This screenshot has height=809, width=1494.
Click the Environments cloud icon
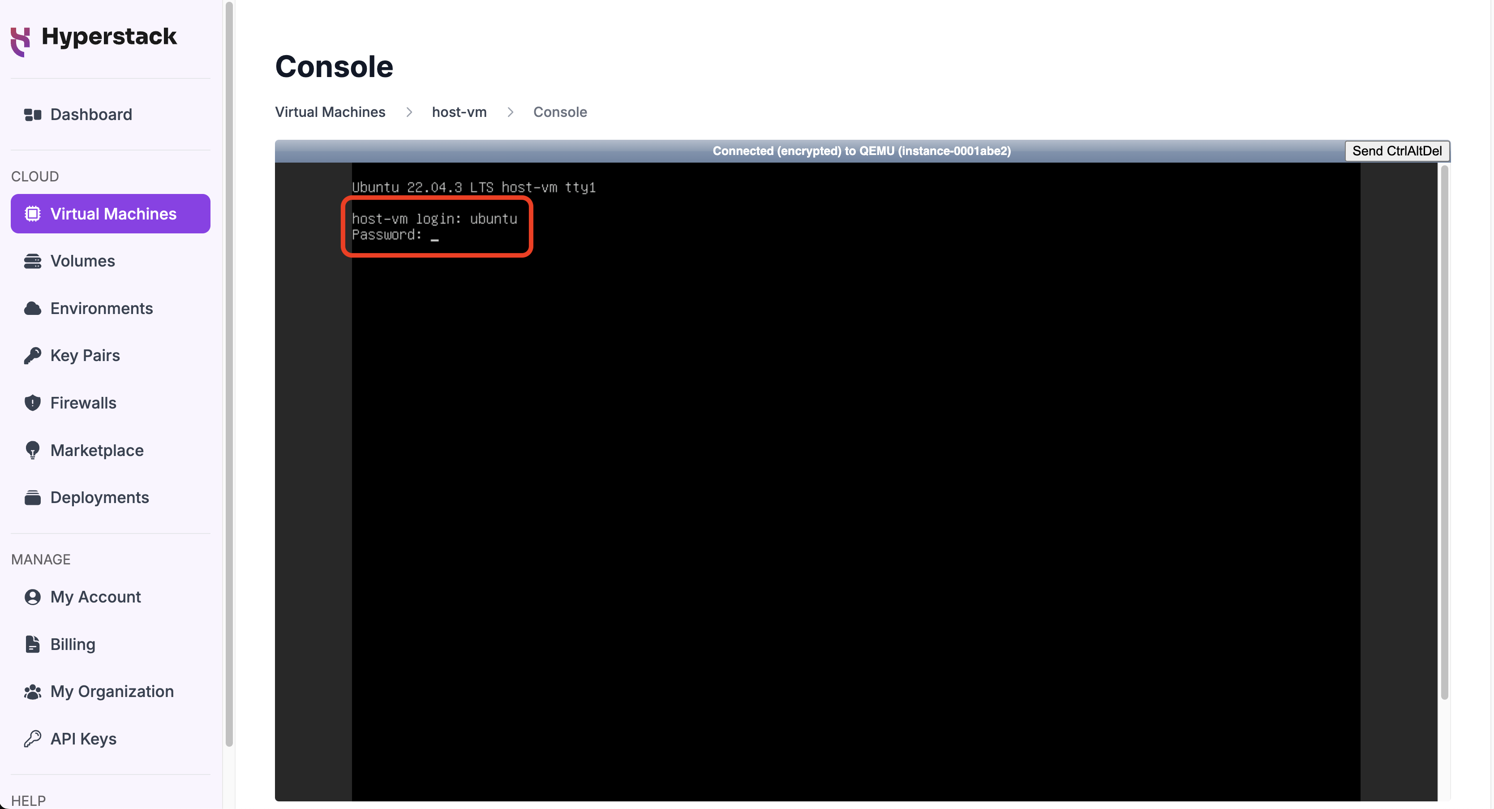point(33,309)
